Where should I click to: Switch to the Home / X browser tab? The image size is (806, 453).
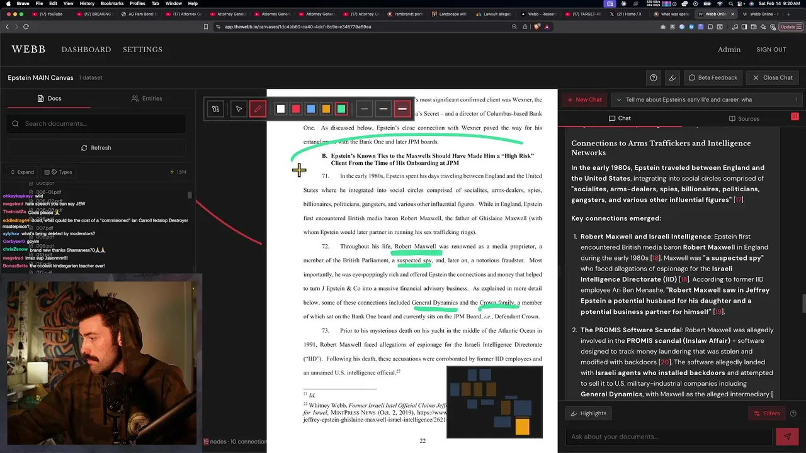pyautogui.click(x=626, y=14)
